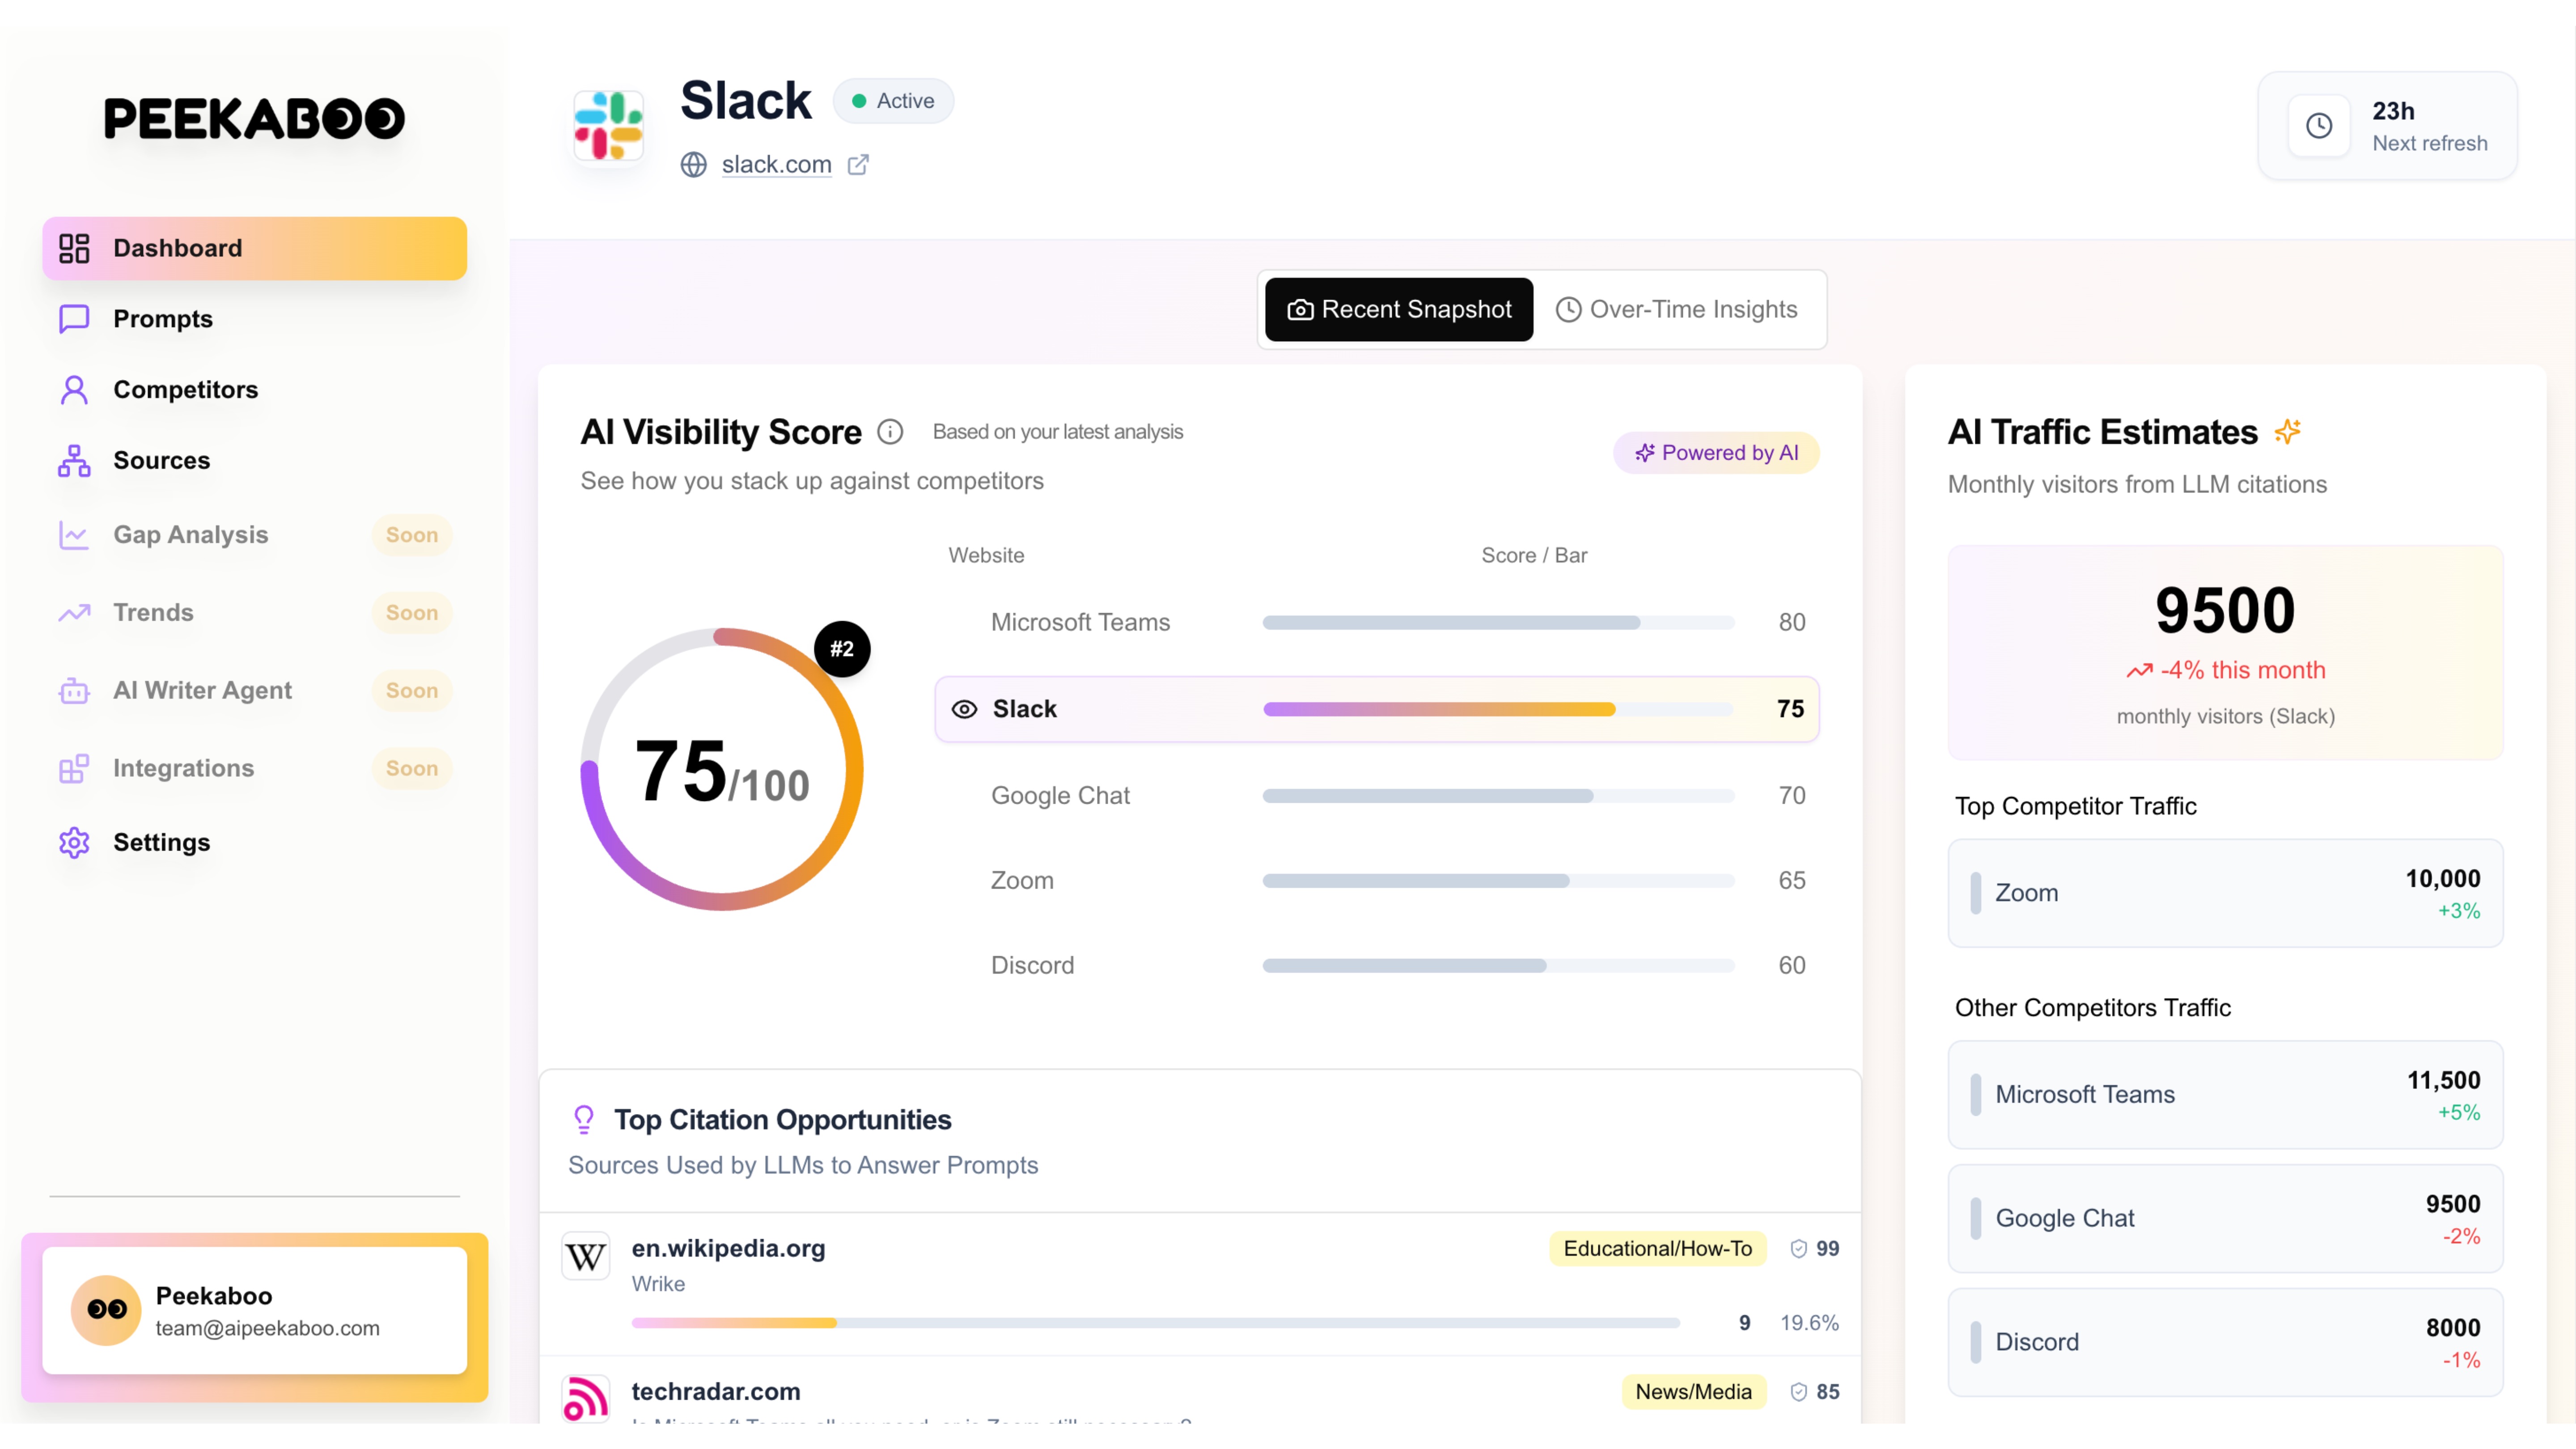Click the AI Visibility Score info icon
Viewport: 2576px width, 1449px height.
[889, 431]
